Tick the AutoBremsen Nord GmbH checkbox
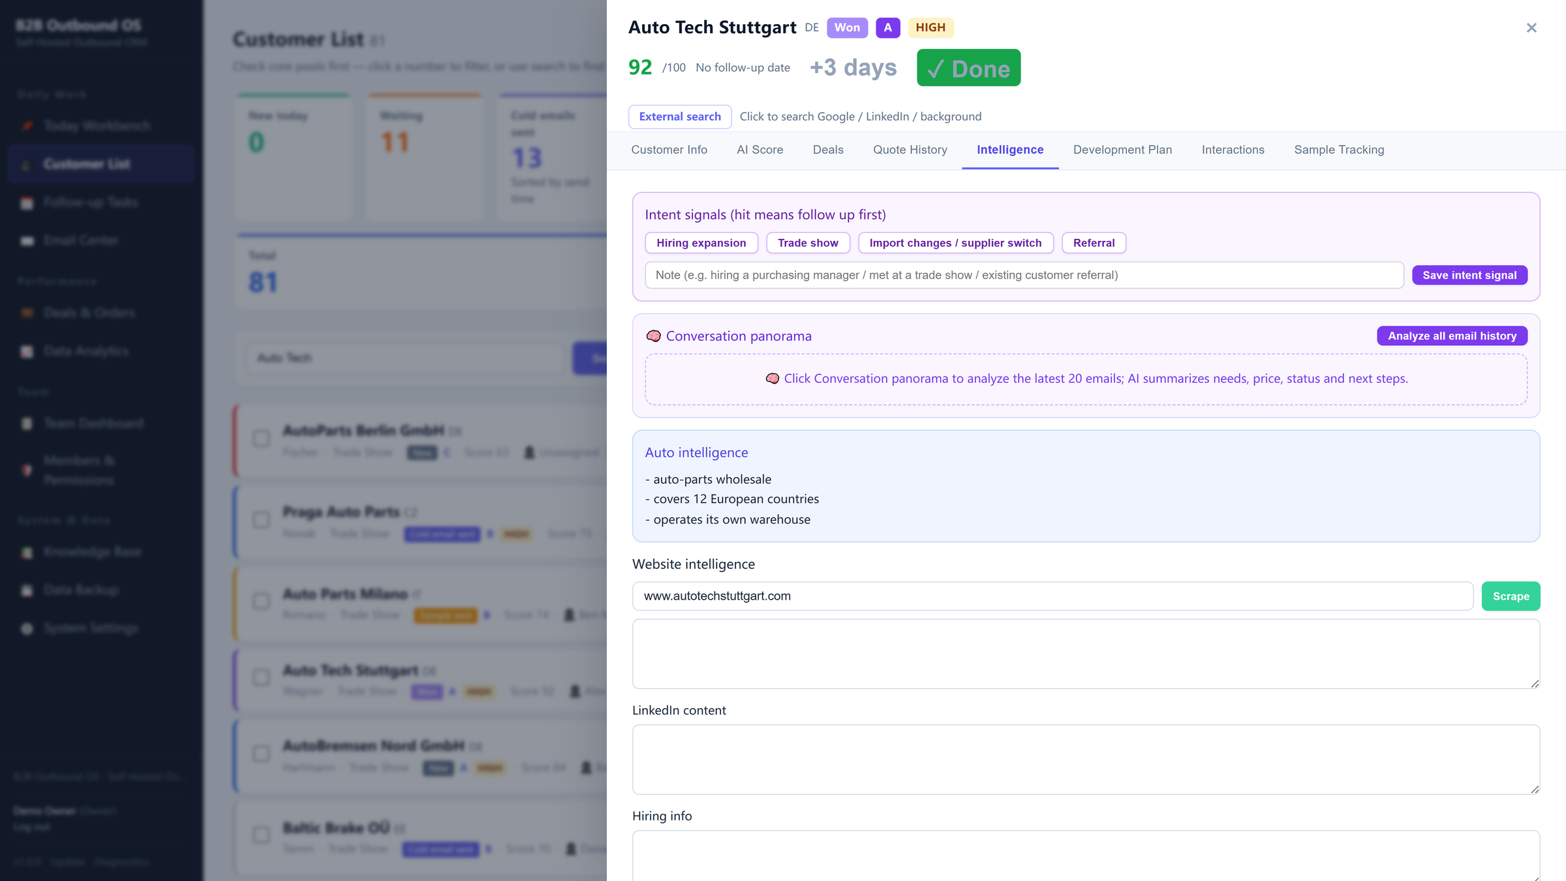1566x881 pixels. click(x=261, y=754)
